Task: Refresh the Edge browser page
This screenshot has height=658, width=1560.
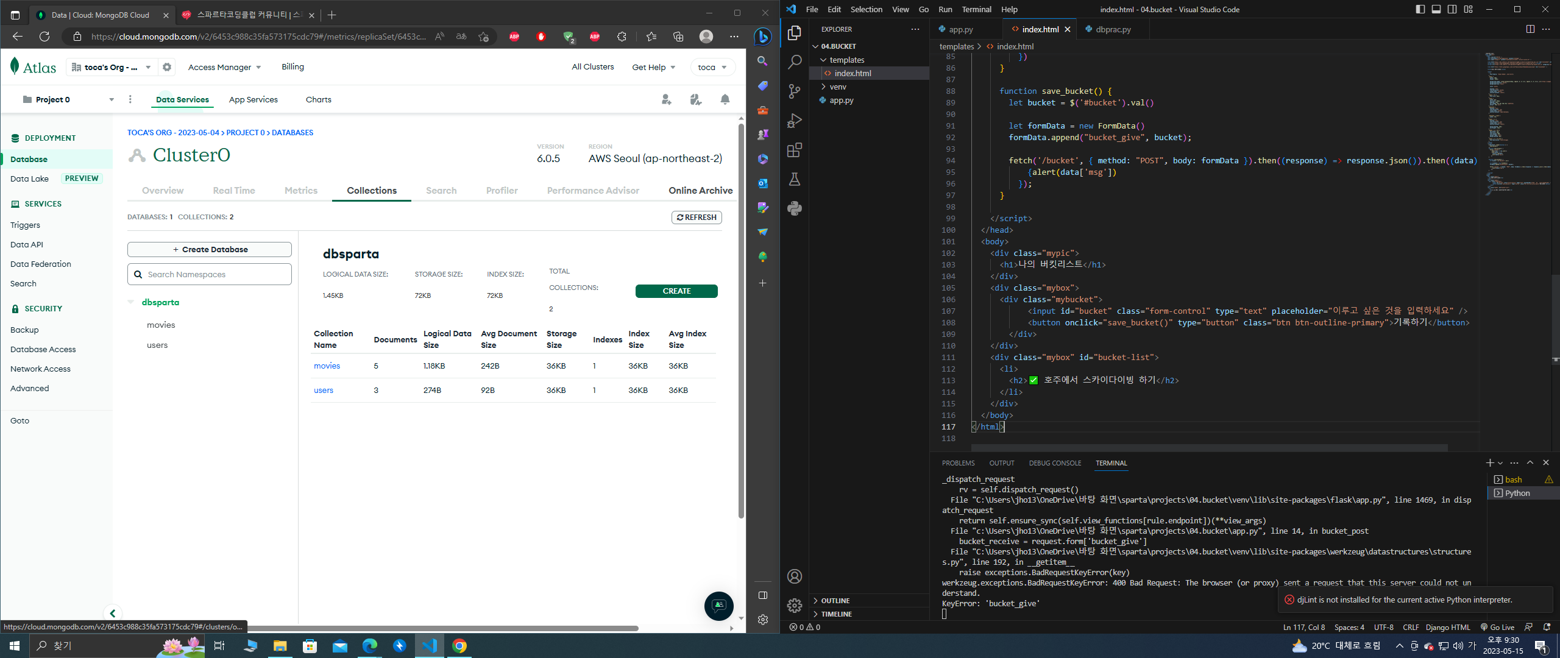Action: [x=44, y=37]
